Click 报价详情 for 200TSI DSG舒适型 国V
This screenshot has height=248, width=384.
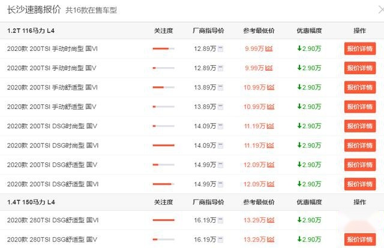pyautogui.click(x=360, y=165)
